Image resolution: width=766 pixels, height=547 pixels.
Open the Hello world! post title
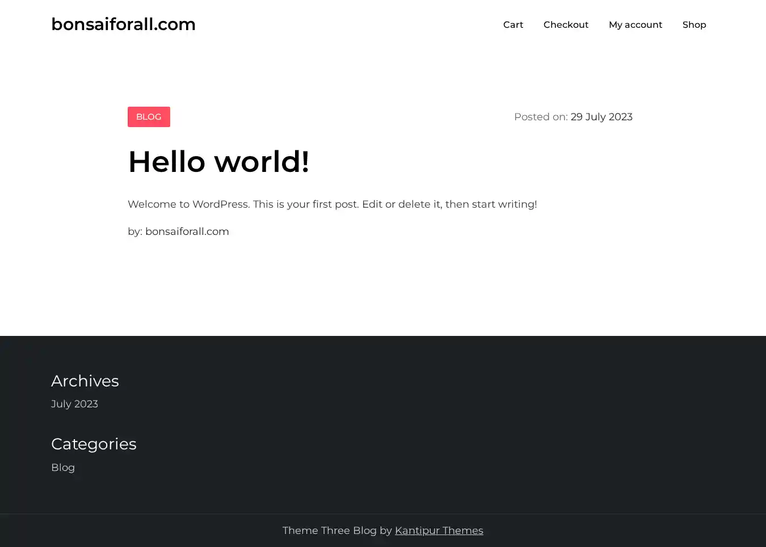[218, 162]
